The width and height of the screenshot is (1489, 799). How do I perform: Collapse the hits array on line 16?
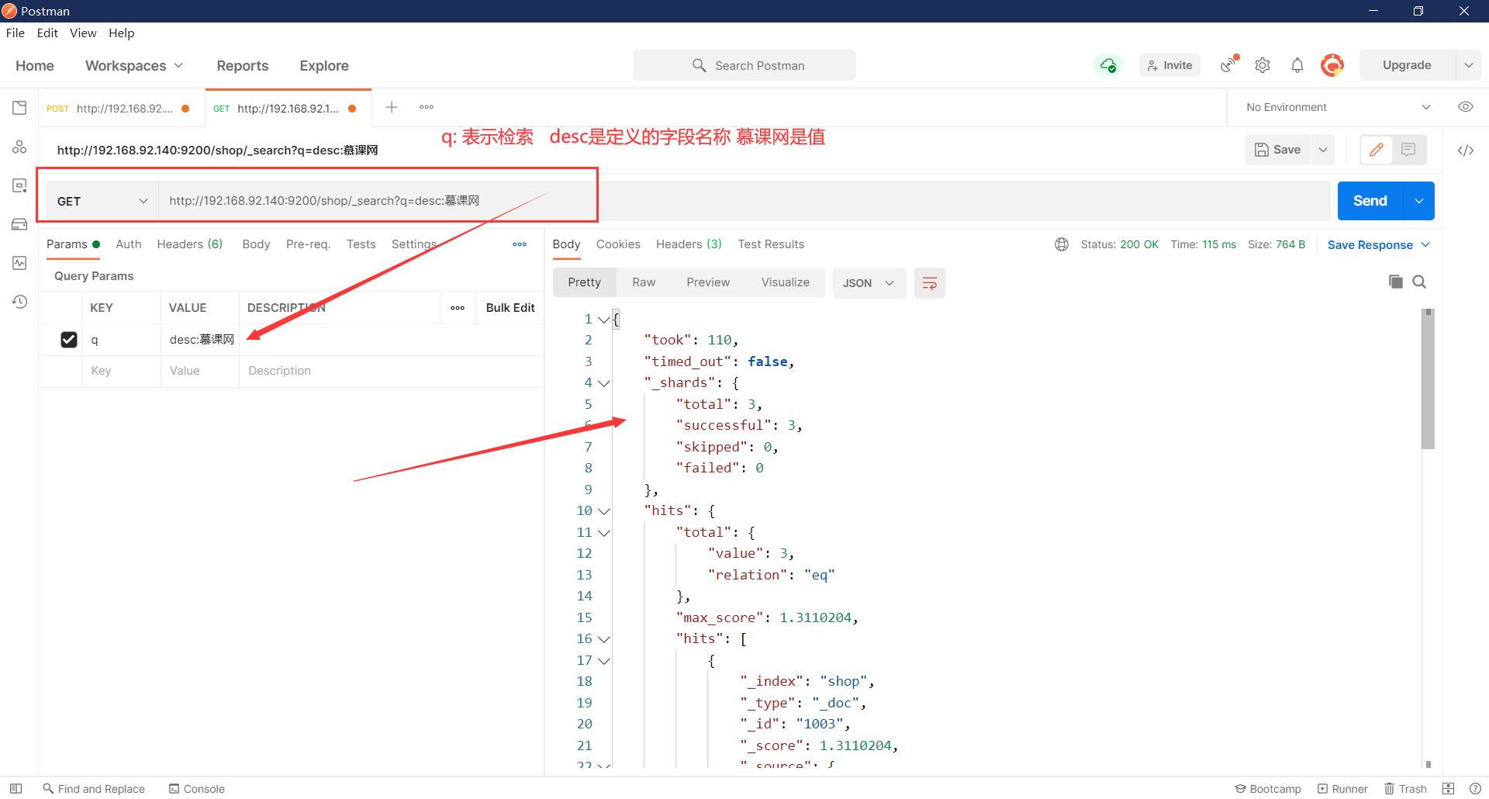(x=604, y=639)
